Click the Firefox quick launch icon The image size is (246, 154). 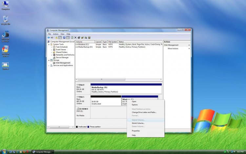24,152
